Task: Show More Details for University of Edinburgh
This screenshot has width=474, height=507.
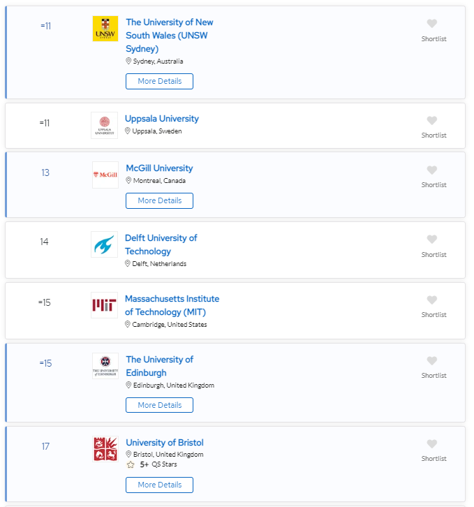Action: click(159, 405)
